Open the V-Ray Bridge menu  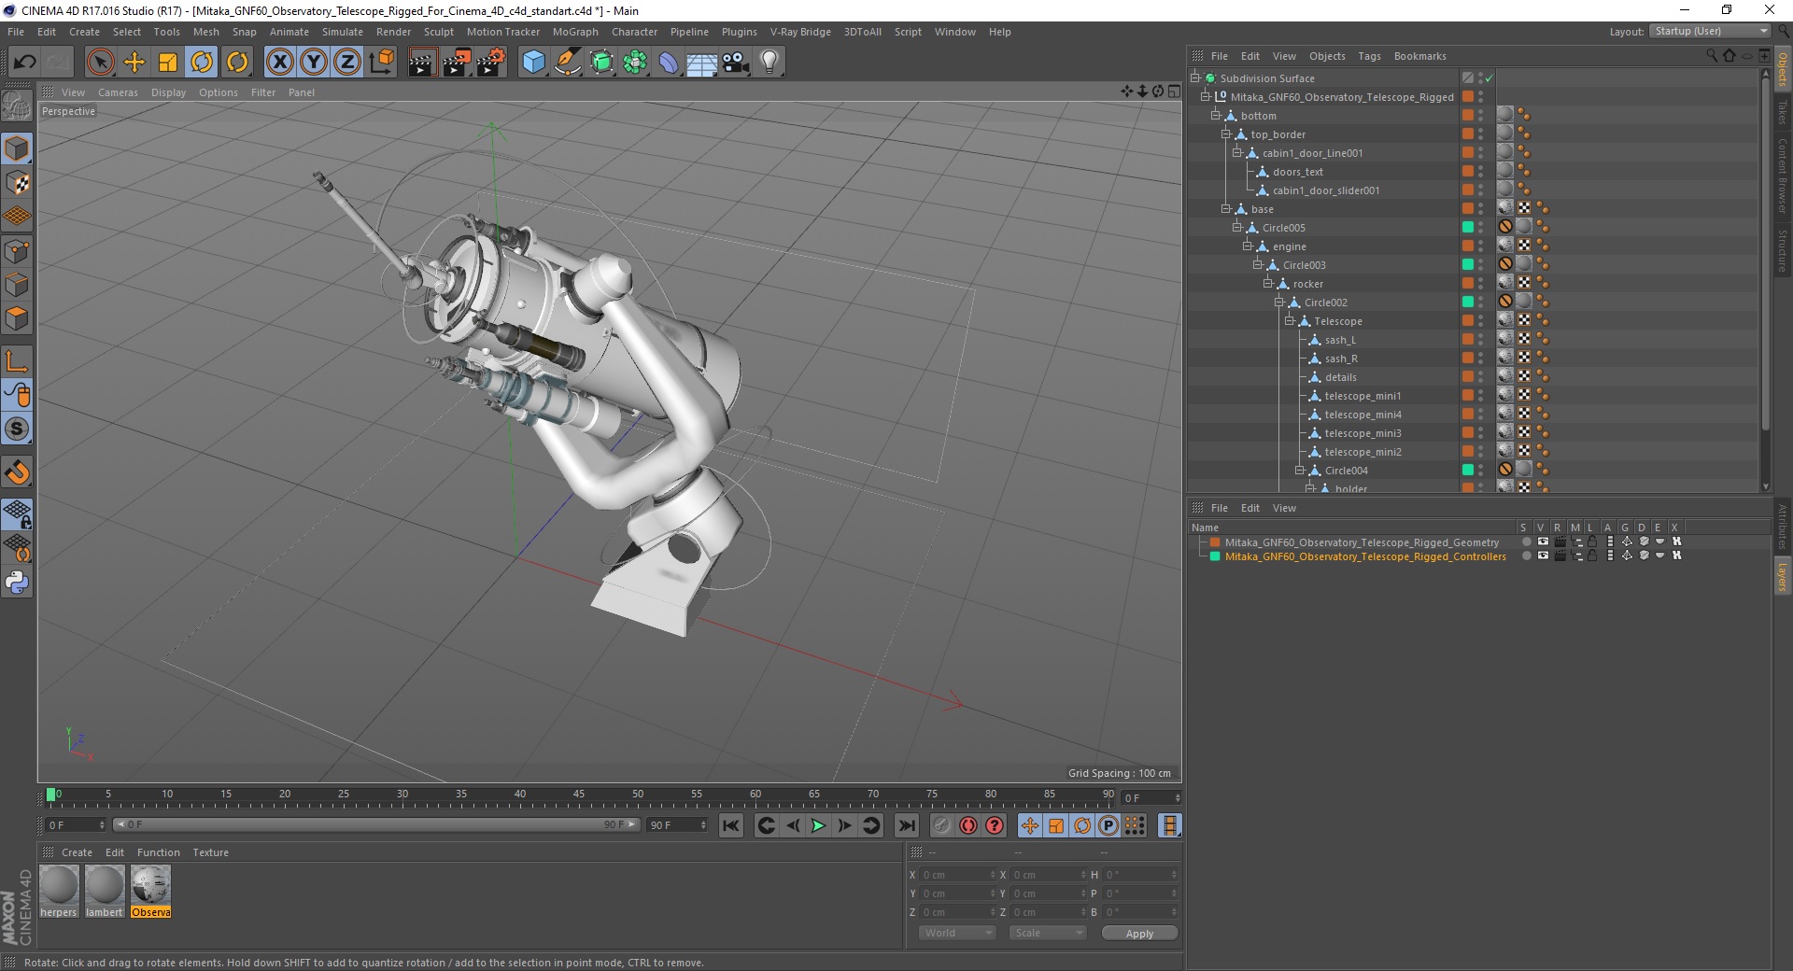click(x=800, y=32)
